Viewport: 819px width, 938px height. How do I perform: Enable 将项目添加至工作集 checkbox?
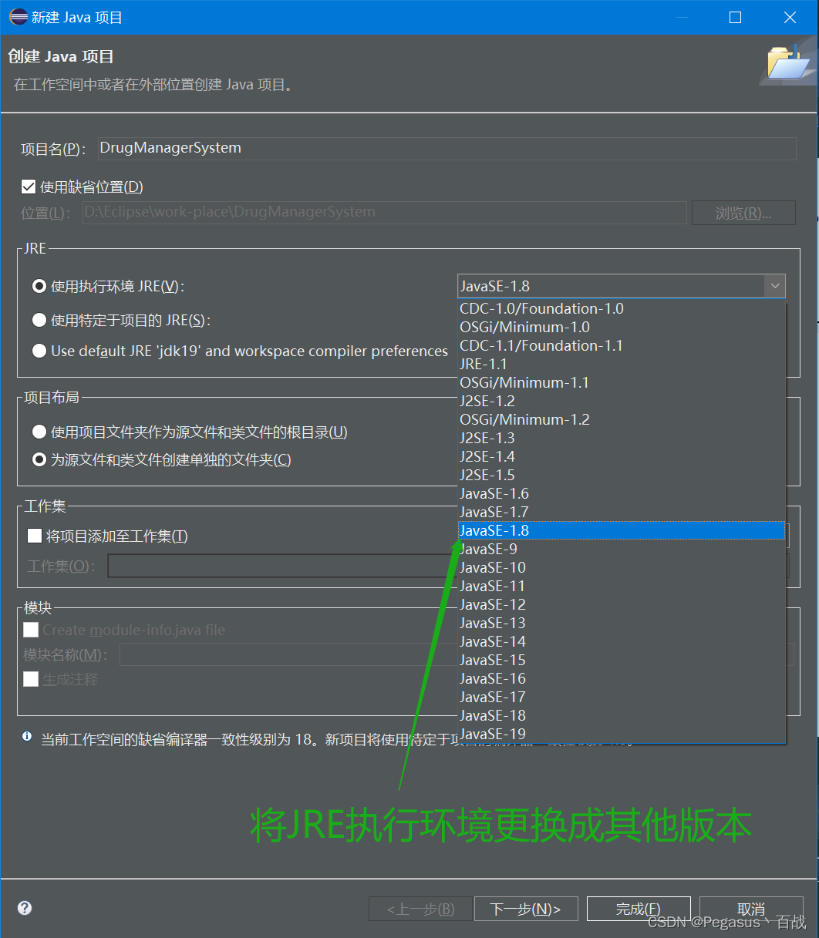(34, 535)
